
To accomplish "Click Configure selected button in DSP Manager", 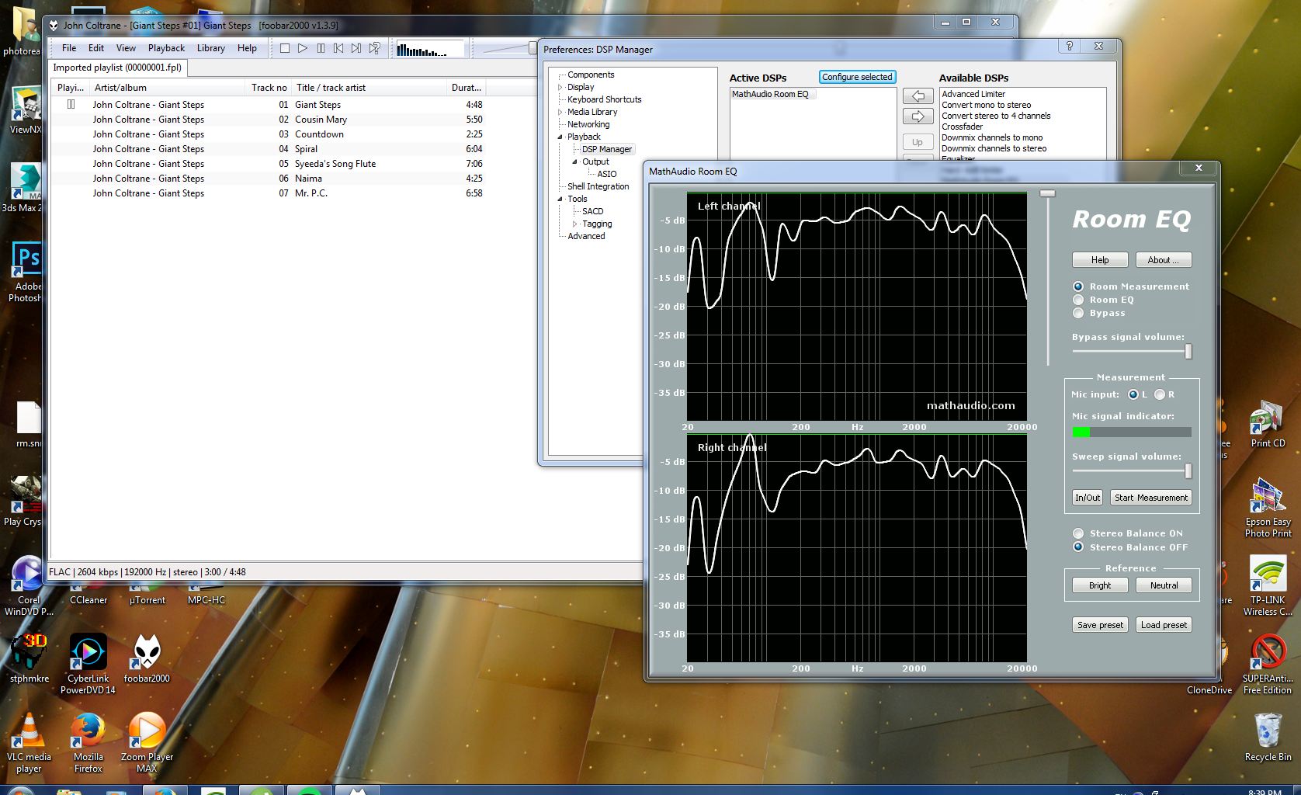I will tap(858, 77).
